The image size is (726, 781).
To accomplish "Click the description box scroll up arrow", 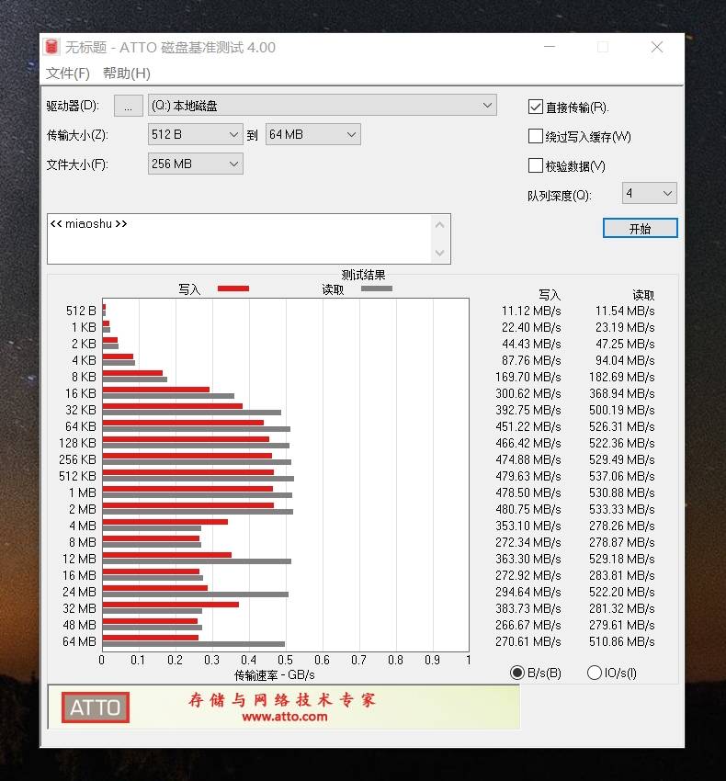I will [x=439, y=225].
